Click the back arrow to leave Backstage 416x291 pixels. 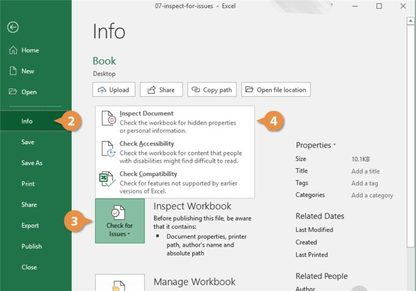12,27
